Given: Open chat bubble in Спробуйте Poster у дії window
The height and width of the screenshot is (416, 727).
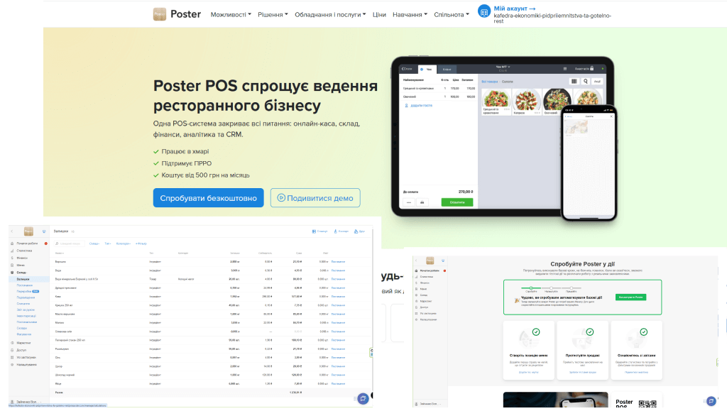Looking at the screenshot, I should coord(711,401).
